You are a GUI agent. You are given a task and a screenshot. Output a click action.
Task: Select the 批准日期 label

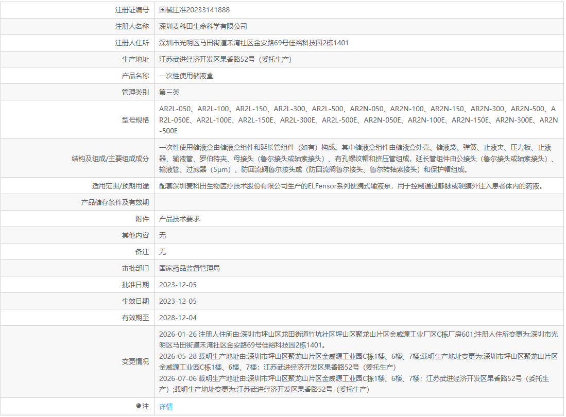point(135,285)
